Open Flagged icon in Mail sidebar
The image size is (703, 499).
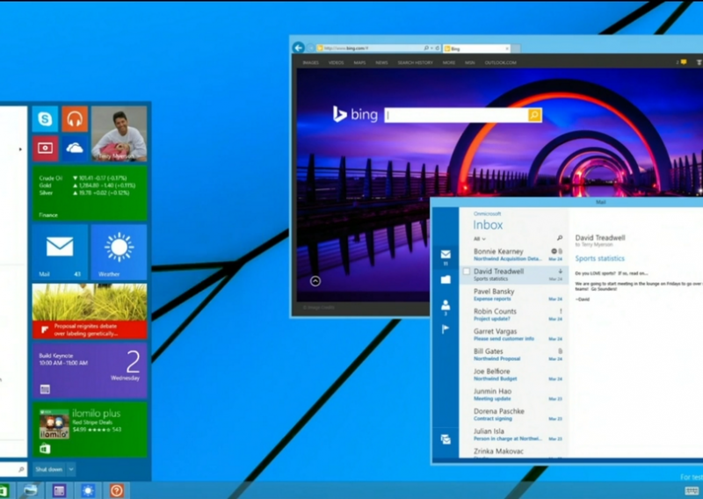(446, 329)
